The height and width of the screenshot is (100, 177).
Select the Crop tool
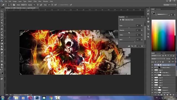coord(2,23)
